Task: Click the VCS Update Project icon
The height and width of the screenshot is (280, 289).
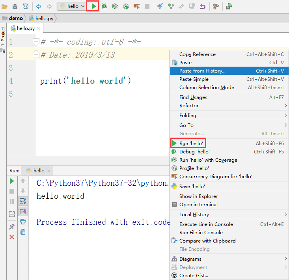Action: pos(160,6)
